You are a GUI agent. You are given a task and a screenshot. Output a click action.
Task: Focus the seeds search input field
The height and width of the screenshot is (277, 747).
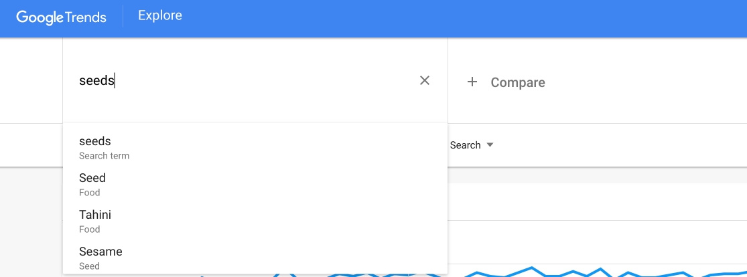[245, 81]
